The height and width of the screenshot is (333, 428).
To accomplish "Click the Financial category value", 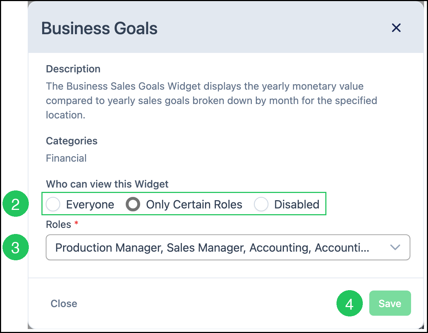I will (66, 158).
